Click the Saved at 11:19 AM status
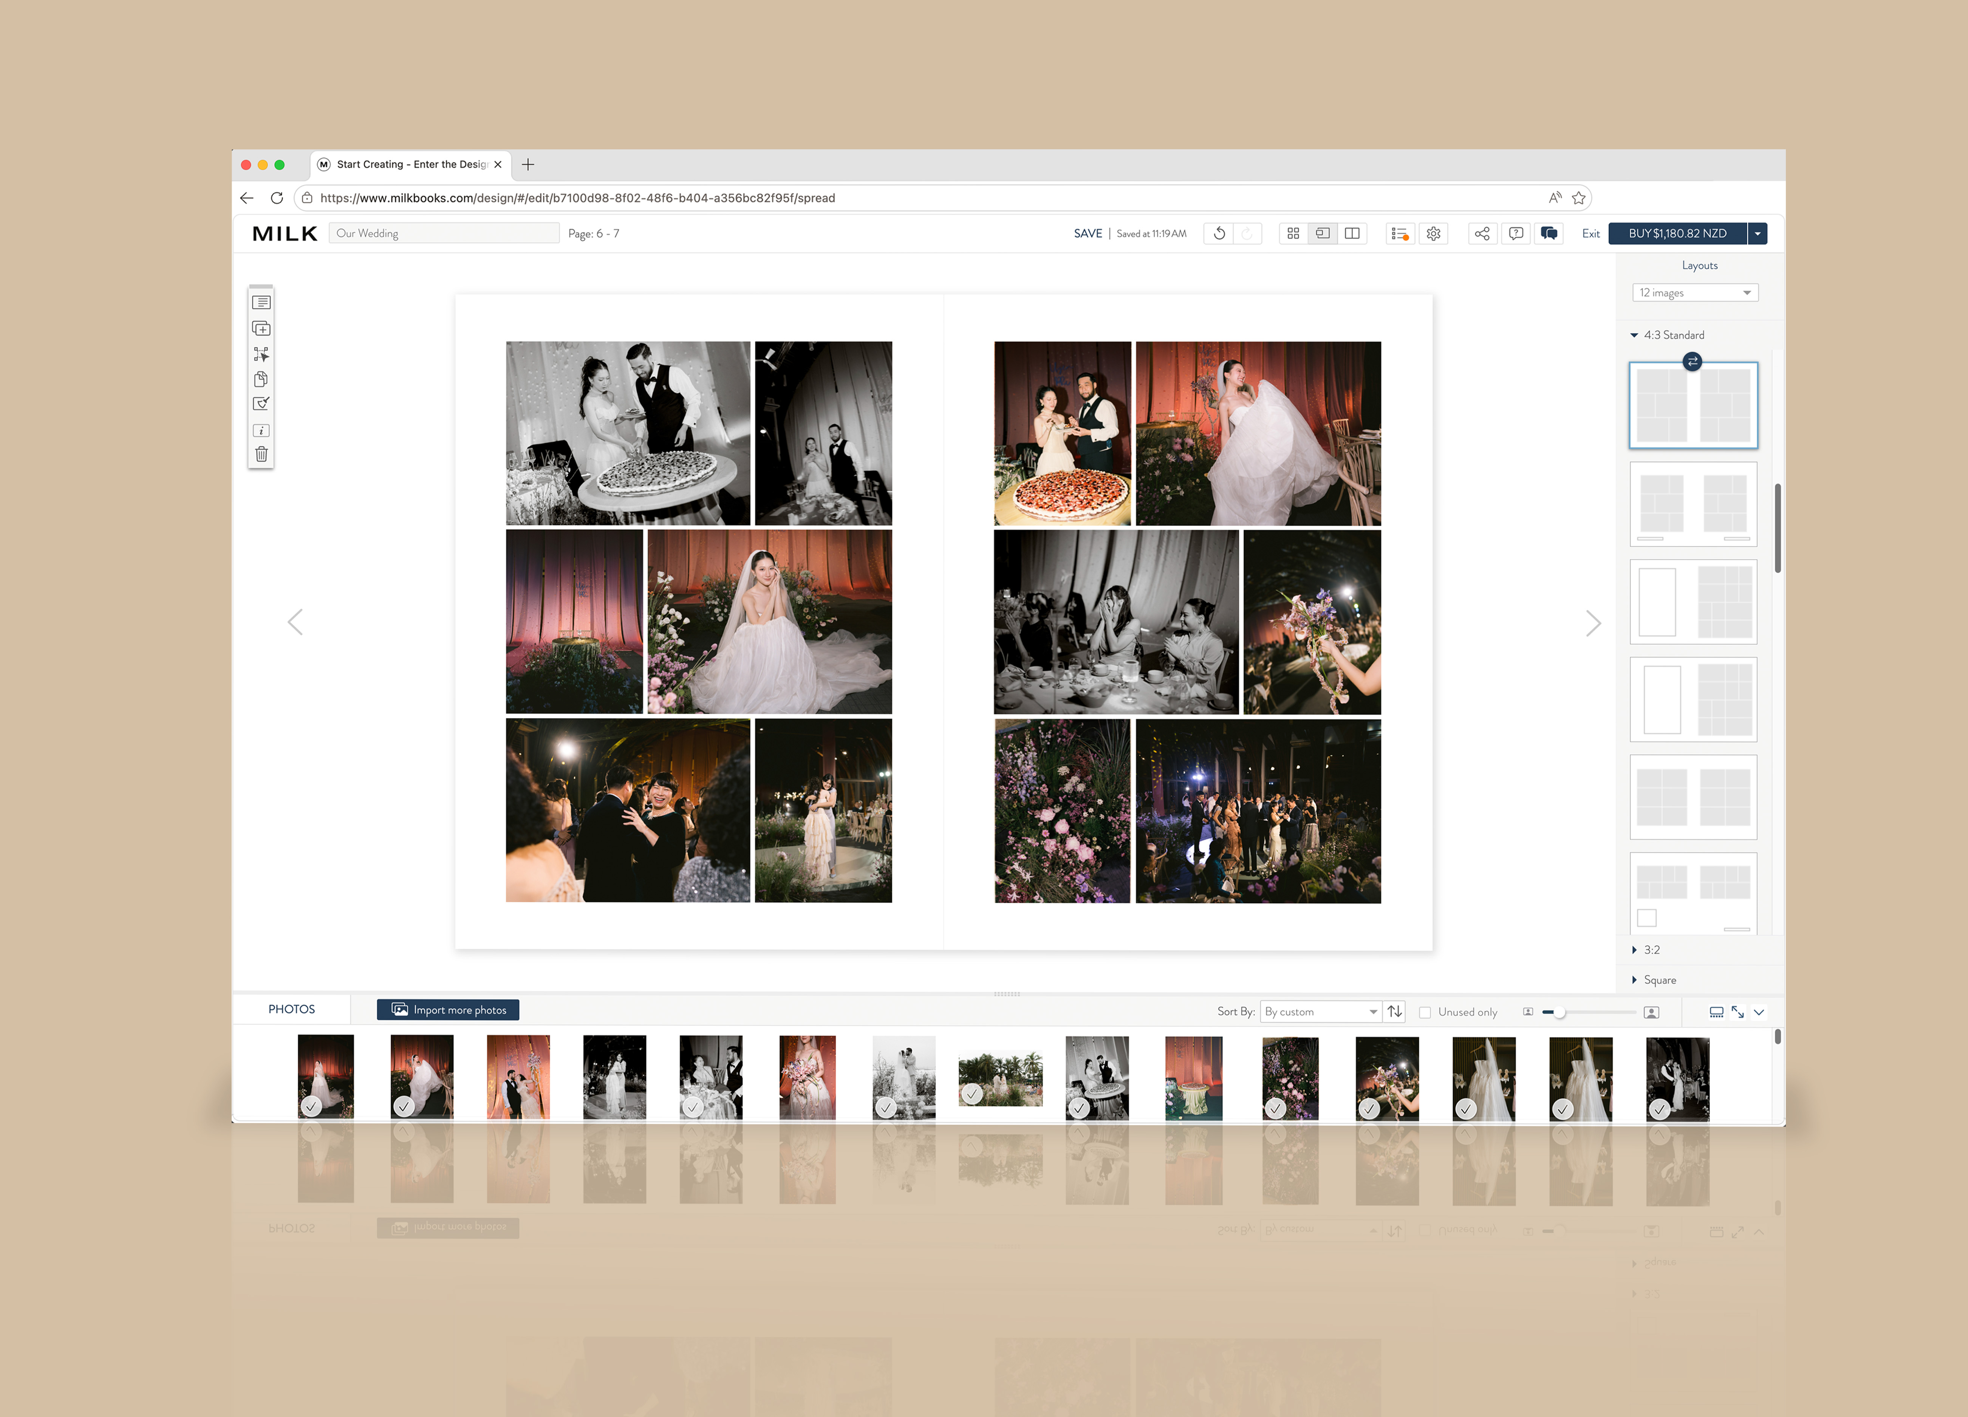The image size is (1968, 1417). point(1151,234)
